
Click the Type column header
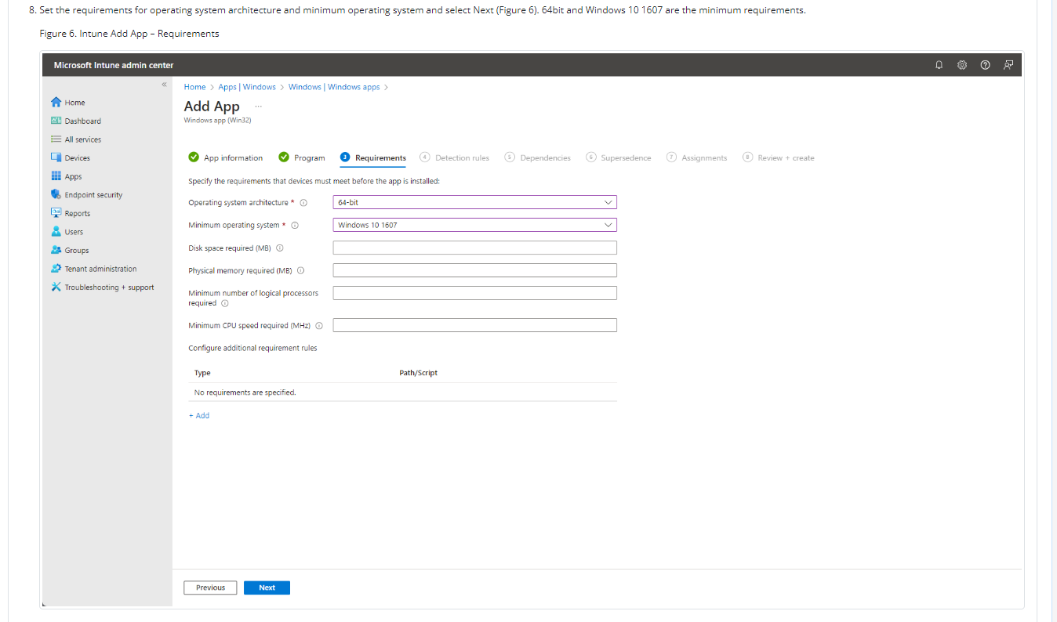(x=202, y=373)
